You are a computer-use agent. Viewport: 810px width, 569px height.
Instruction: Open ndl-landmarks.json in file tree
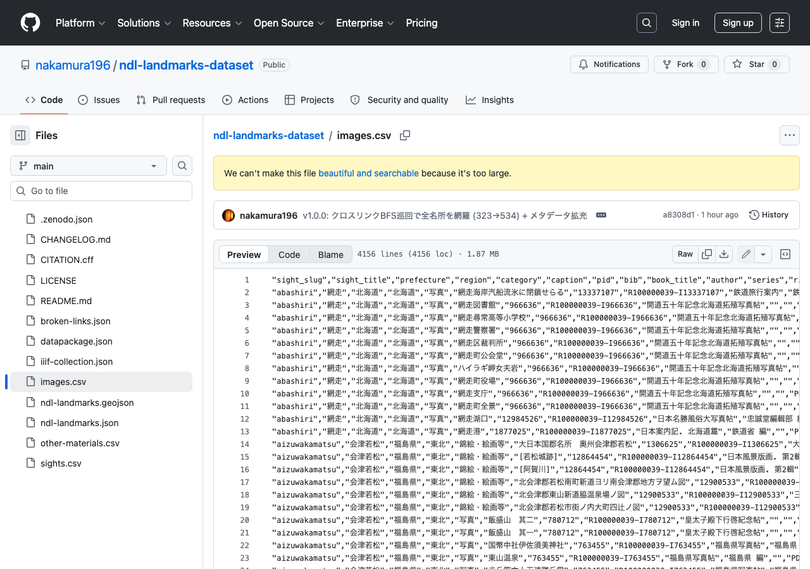[x=101, y=423]
